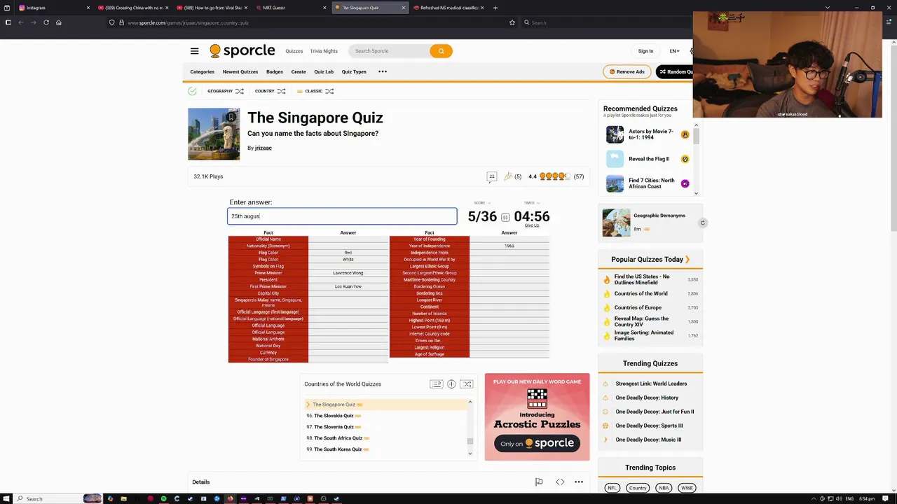Image resolution: width=897 pixels, height=504 pixels.
Task: Open the three-dot menu beside Details
Action: (579, 482)
